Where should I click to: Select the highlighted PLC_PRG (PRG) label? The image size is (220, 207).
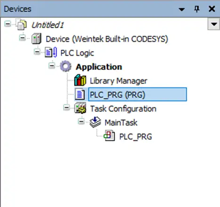(x=138, y=94)
